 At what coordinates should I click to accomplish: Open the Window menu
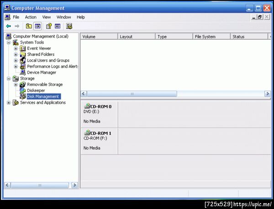point(63,17)
